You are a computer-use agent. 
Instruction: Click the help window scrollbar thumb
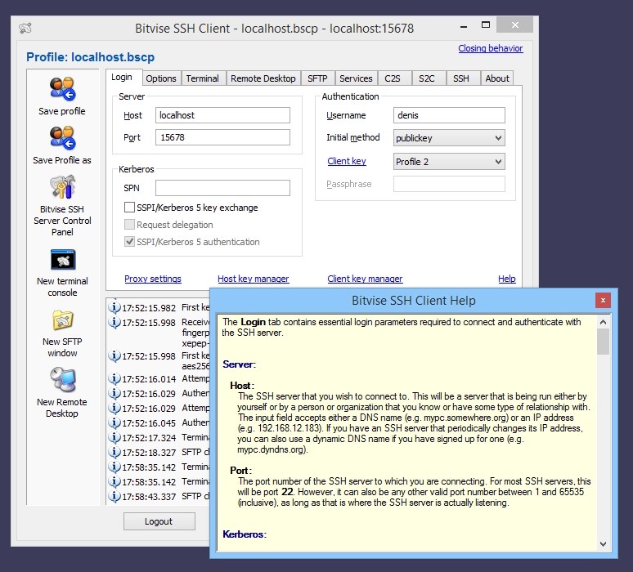[x=603, y=342]
